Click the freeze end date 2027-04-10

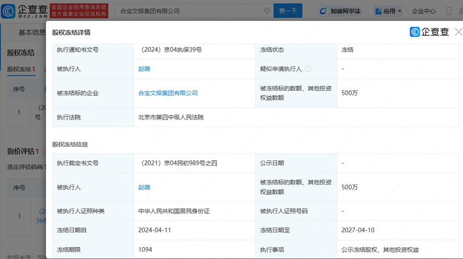[x=358, y=230]
